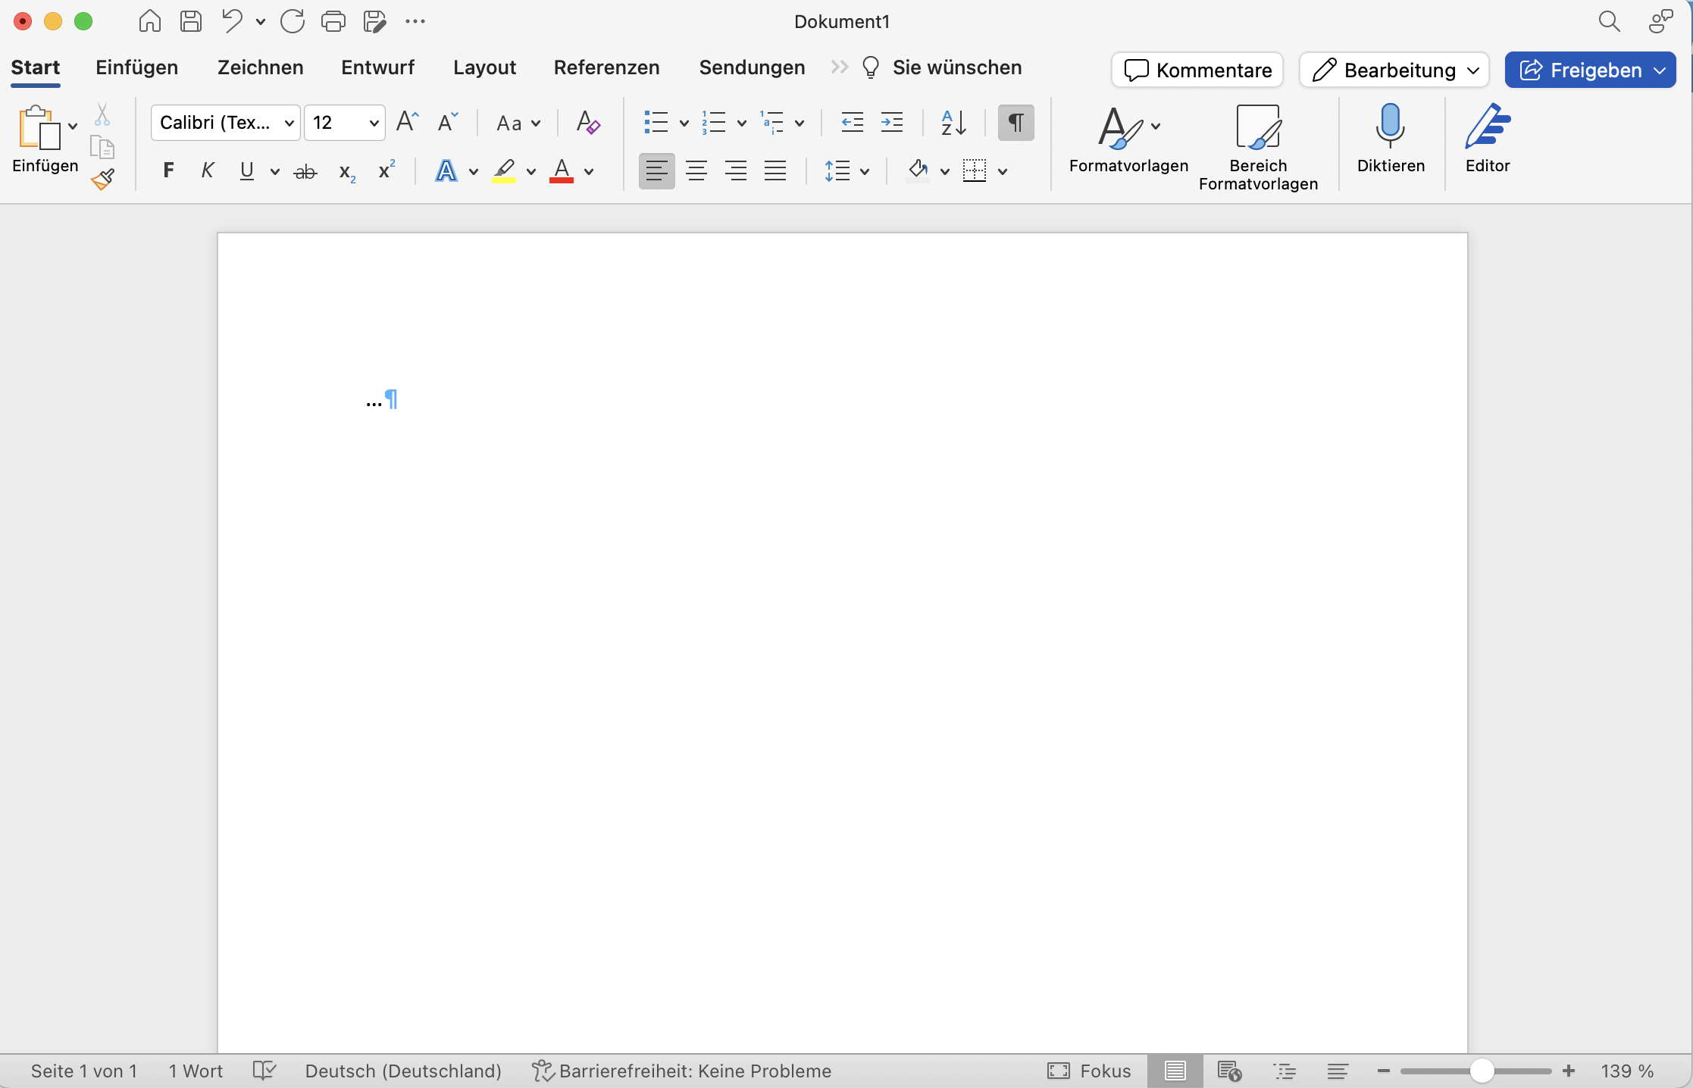Expand numbered list style options arrow
Image resolution: width=1693 pixels, height=1088 pixels.
click(x=741, y=123)
